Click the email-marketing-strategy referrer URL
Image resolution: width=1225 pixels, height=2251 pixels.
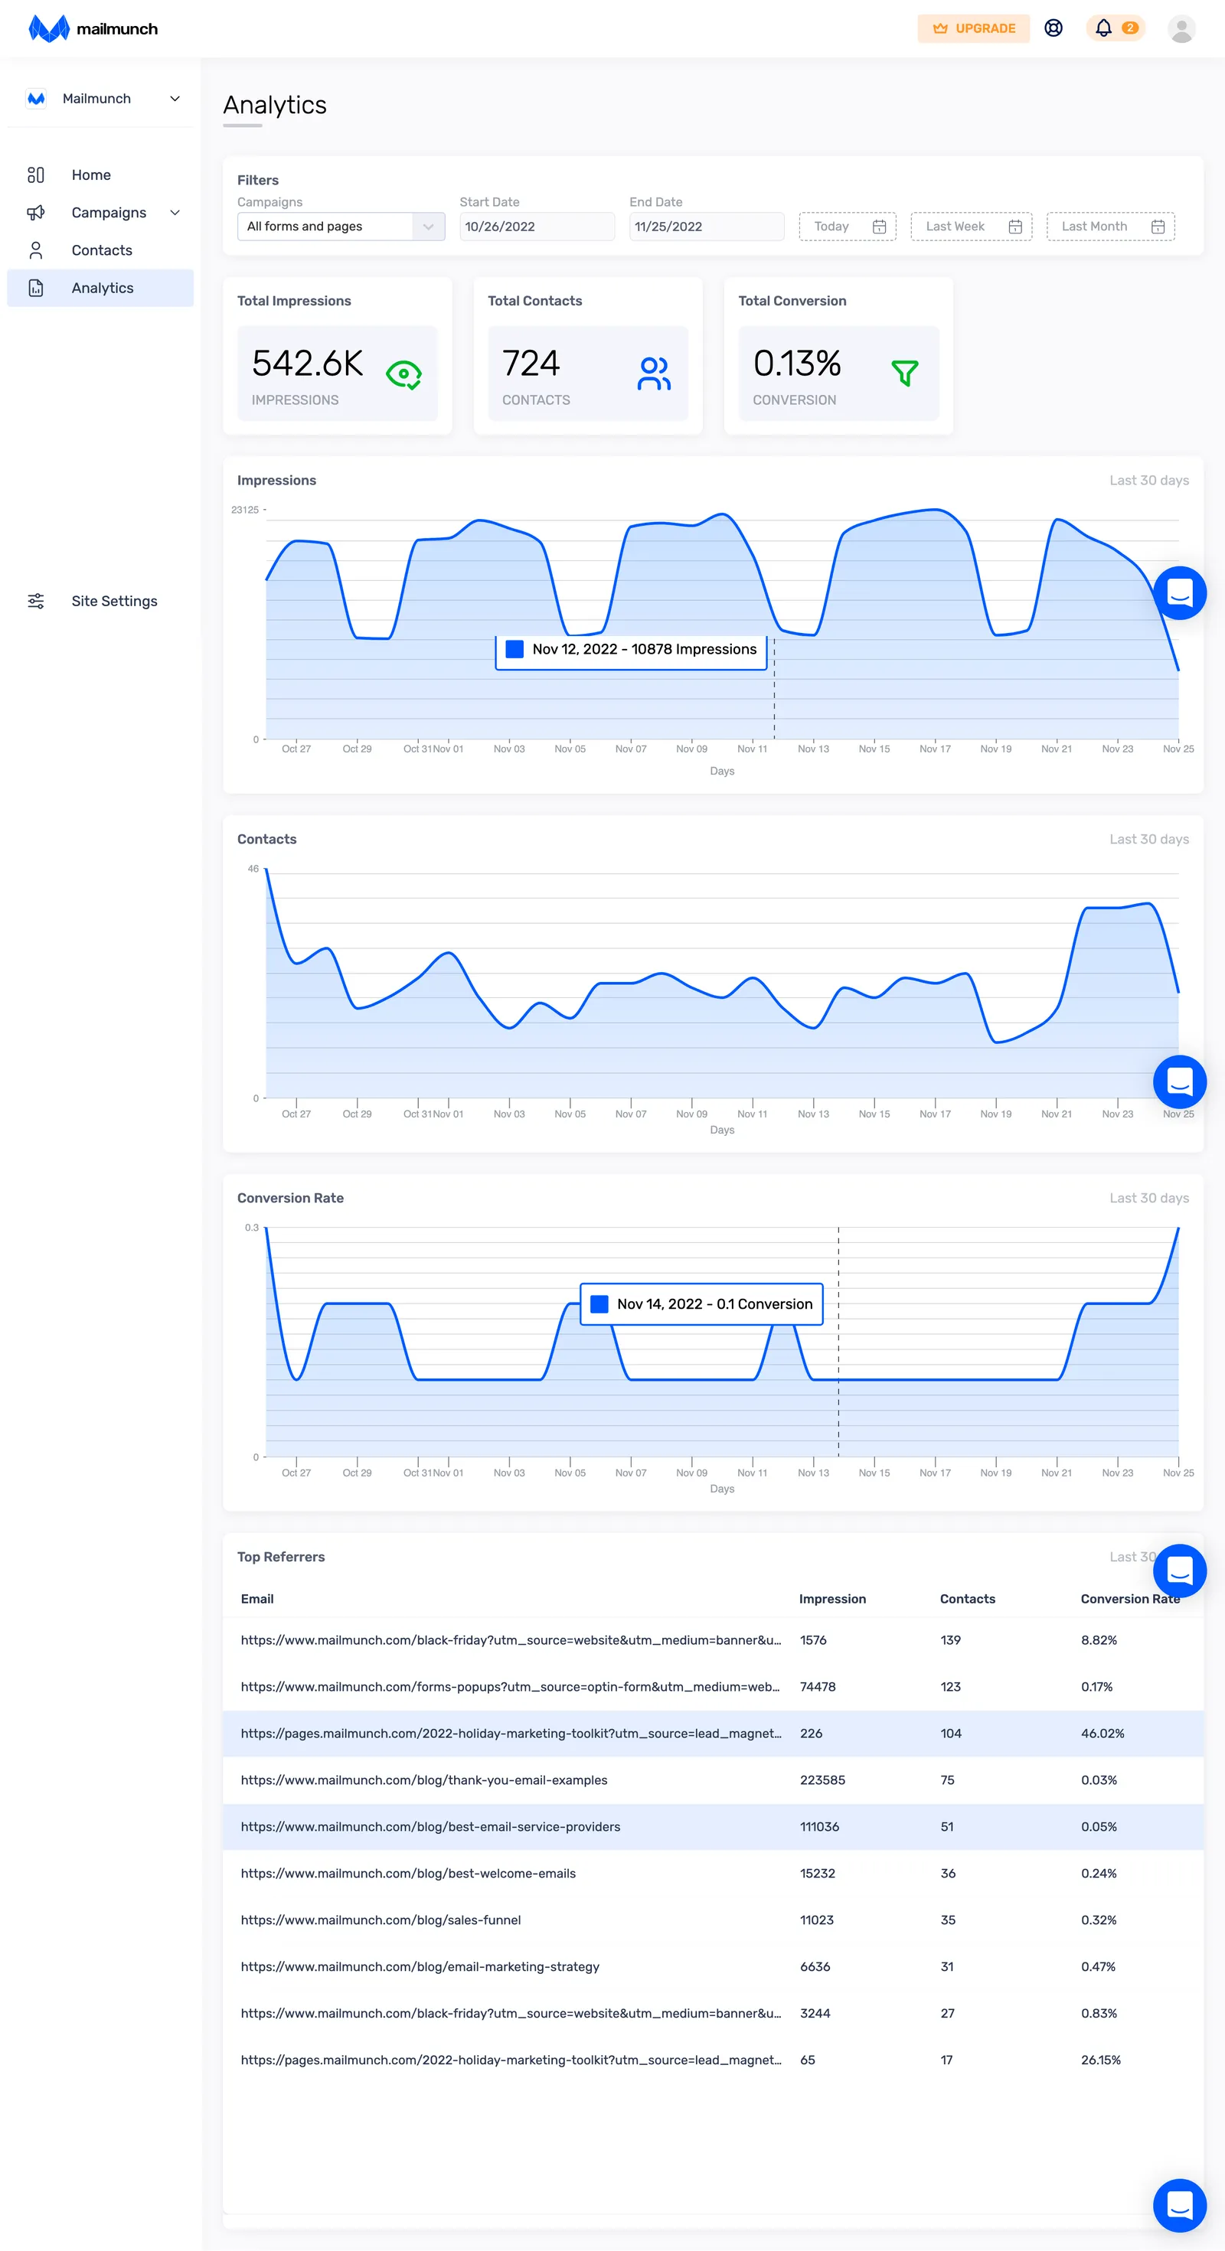click(420, 1966)
